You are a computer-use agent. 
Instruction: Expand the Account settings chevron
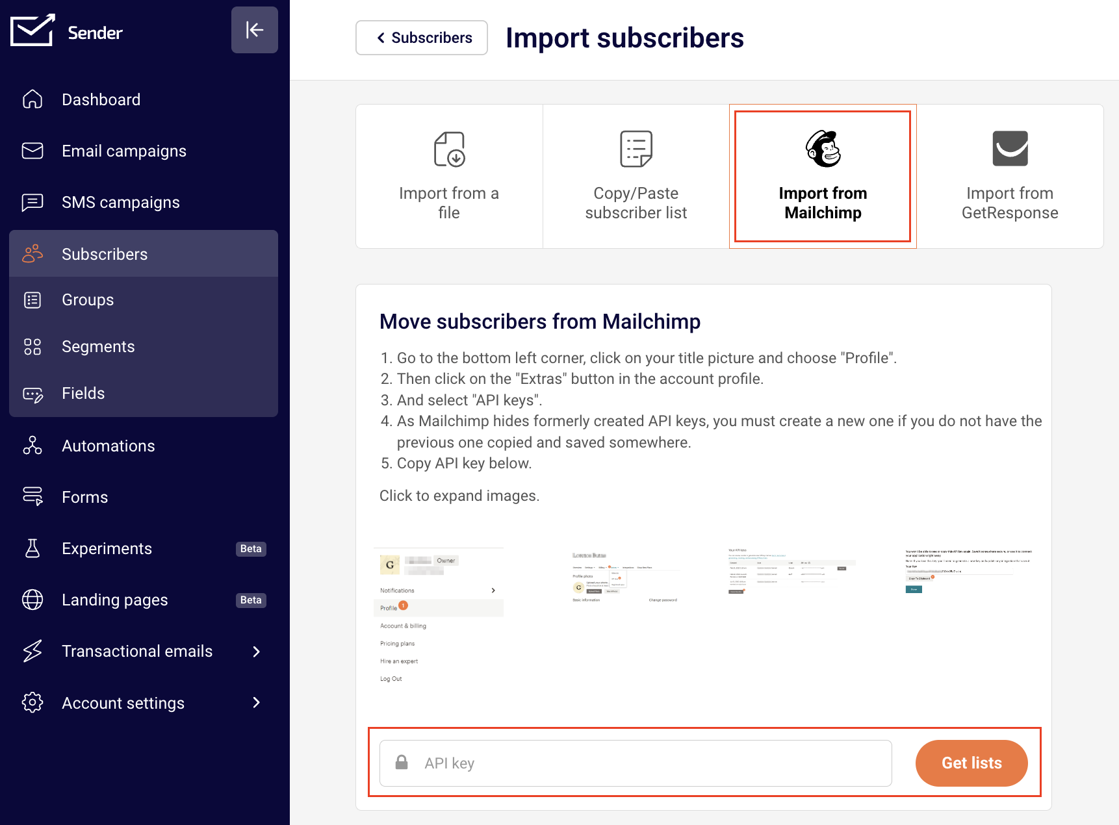pos(257,703)
